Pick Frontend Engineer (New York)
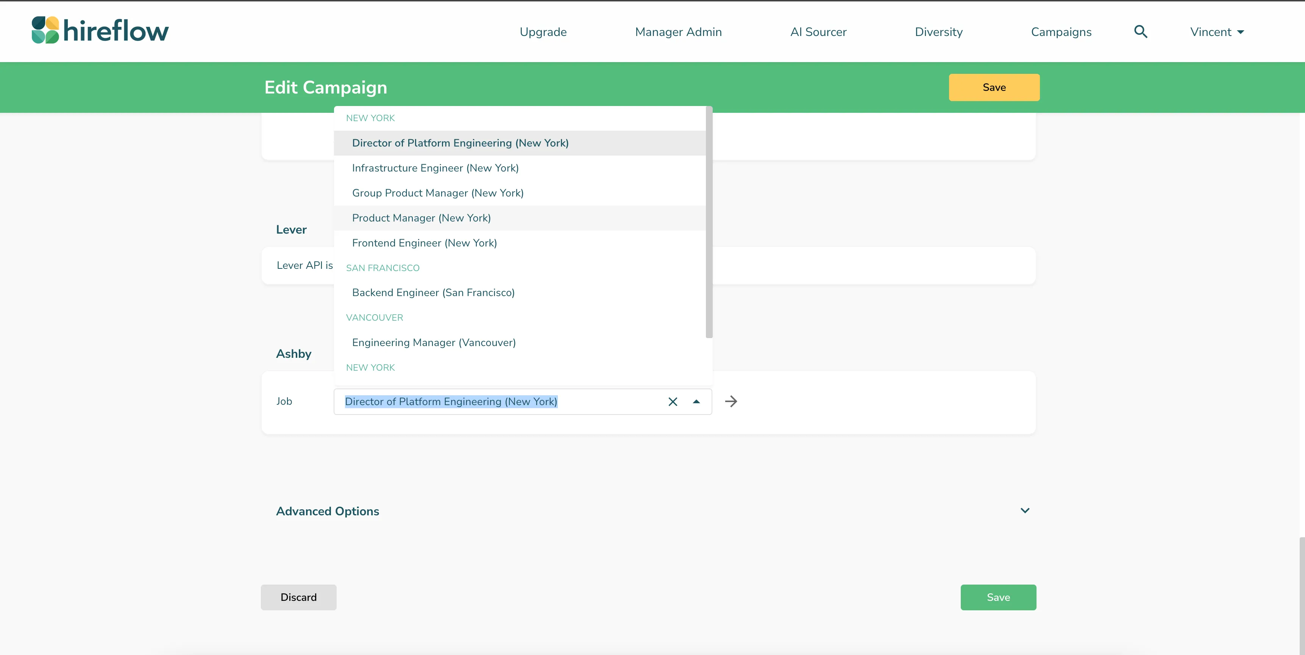1305x655 pixels. pyautogui.click(x=520, y=243)
